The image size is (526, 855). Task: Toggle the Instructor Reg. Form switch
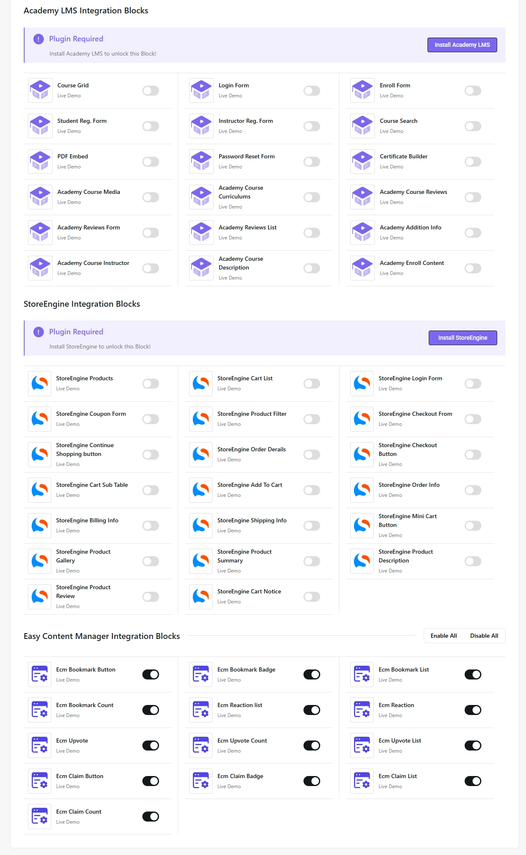[x=312, y=126]
